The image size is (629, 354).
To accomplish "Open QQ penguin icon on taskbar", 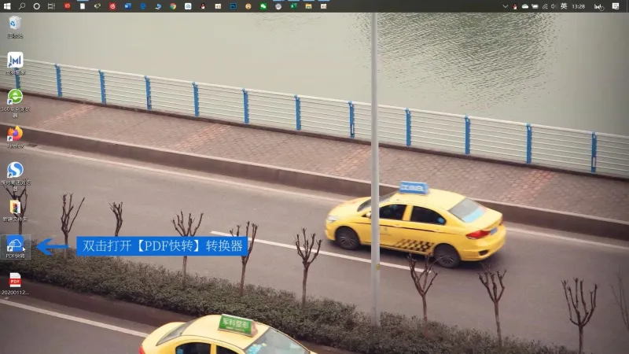I will (x=203, y=6).
